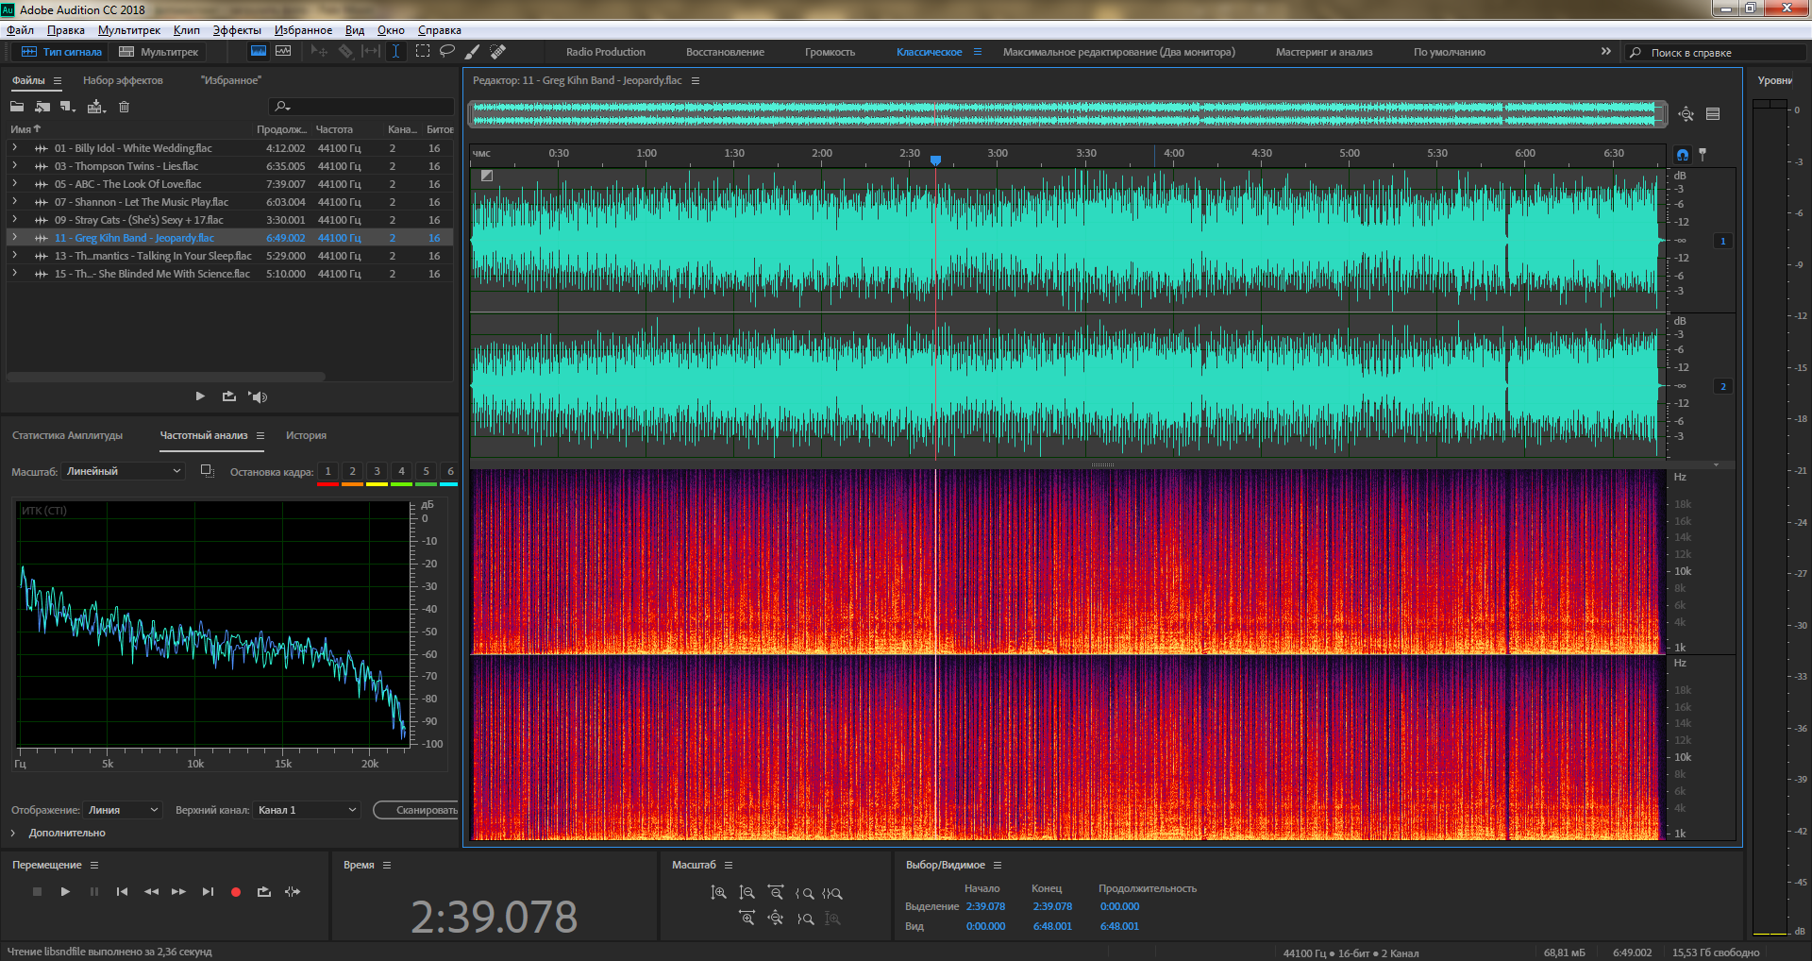Click the pin icon next to snapping
Viewport: 1812px width, 961px height.
coord(1703,154)
